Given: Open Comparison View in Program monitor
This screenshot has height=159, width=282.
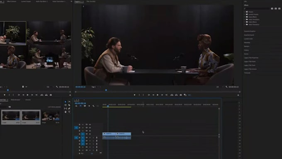Looking at the screenshot, I should click(185, 95).
